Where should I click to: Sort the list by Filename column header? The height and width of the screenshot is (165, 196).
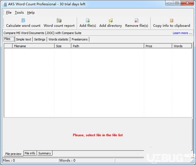point(33,46)
